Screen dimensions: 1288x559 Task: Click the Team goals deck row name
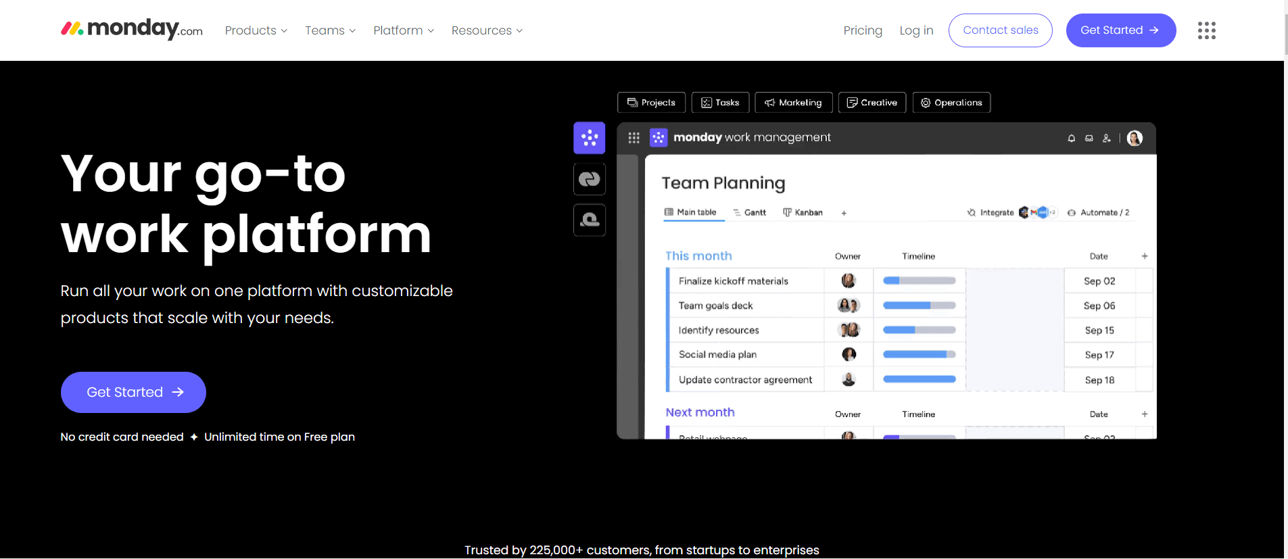(x=715, y=306)
